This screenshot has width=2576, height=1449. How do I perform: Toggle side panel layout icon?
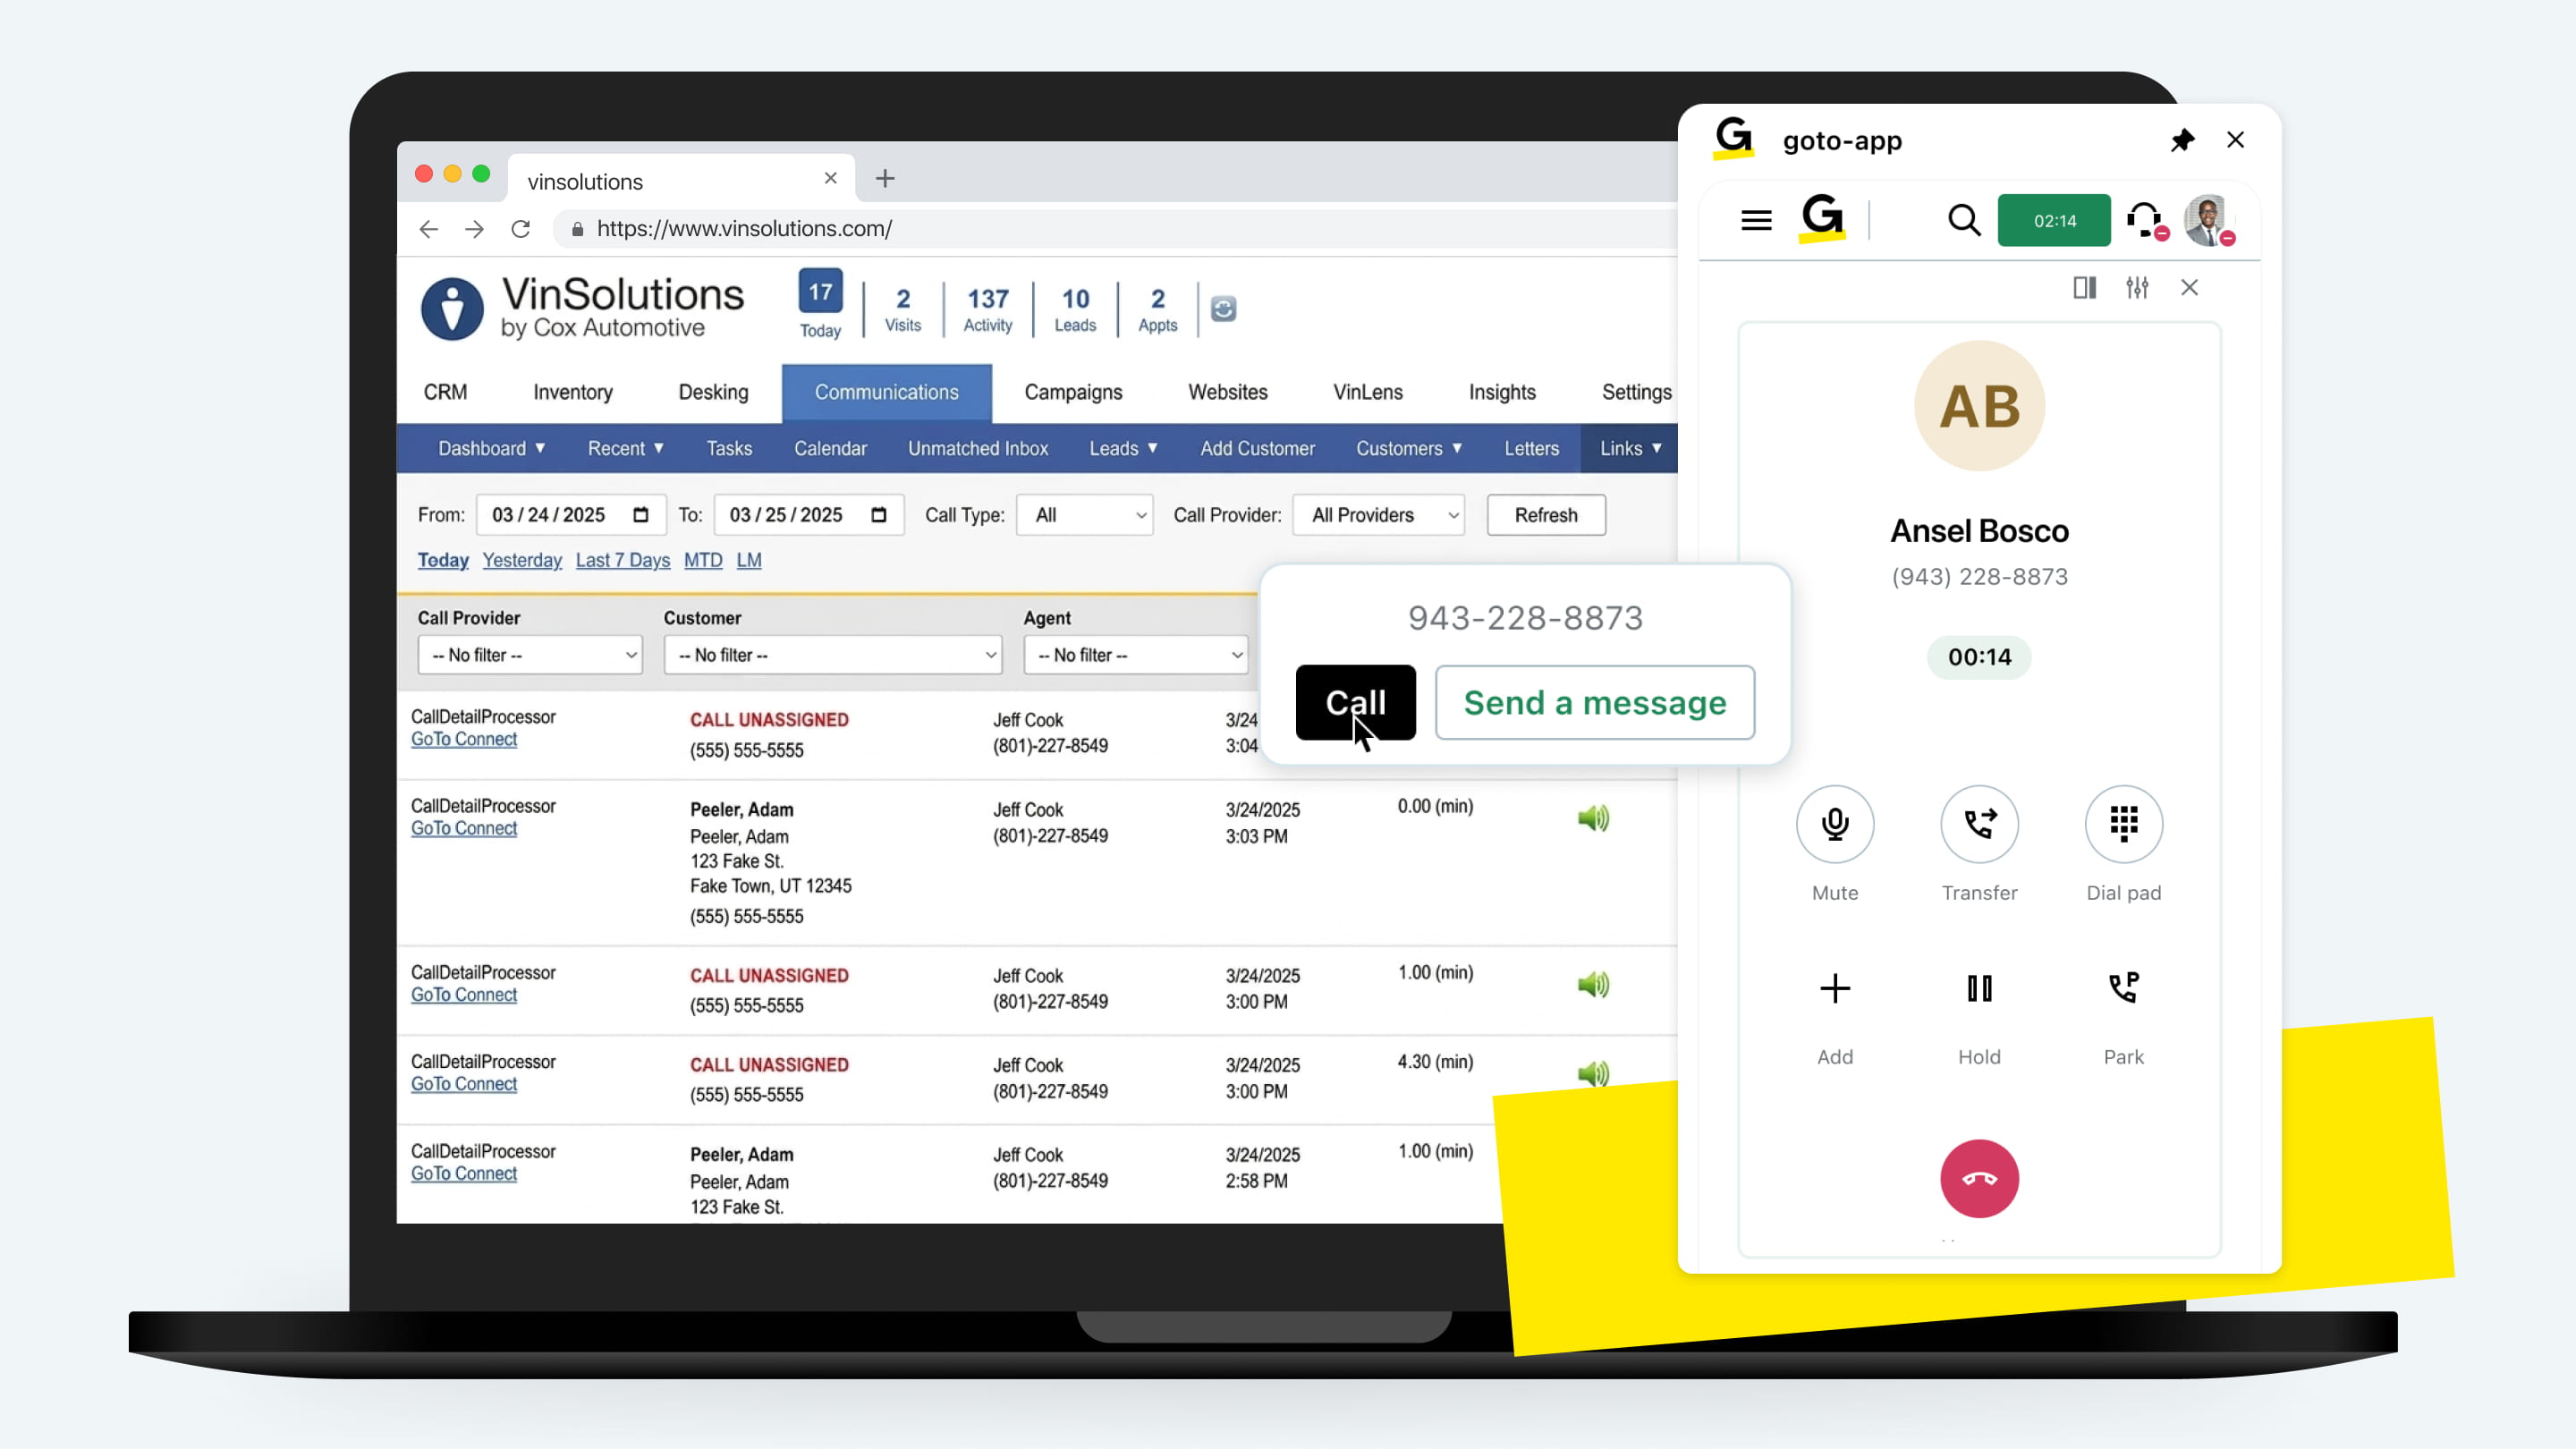(x=2084, y=288)
